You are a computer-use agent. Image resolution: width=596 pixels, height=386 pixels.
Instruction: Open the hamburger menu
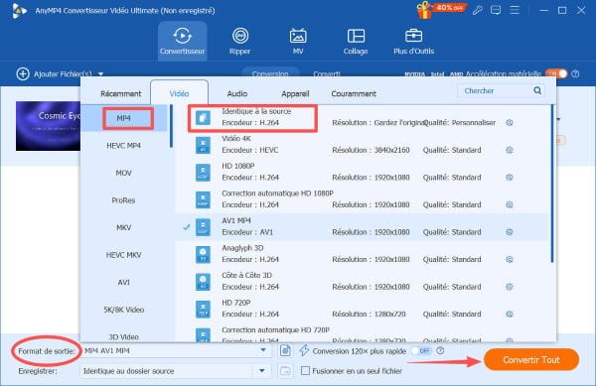pyautogui.click(x=515, y=10)
